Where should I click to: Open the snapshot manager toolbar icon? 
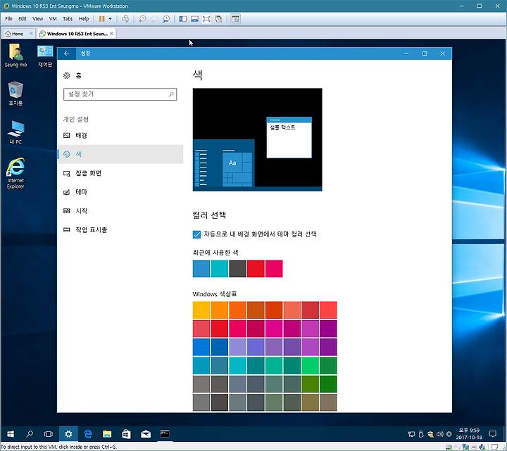(166, 19)
